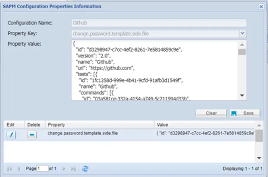Click the Clear button
Image resolution: width=268 pixels, height=177 pixels.
pyautogui.click(x=211, y=113)
